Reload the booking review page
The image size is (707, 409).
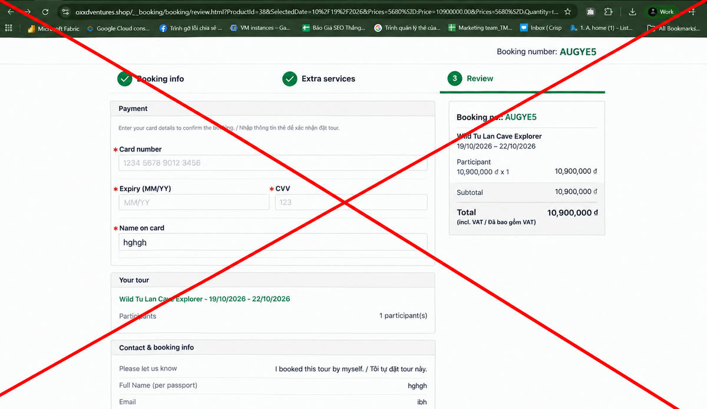(x=45, y=11)
